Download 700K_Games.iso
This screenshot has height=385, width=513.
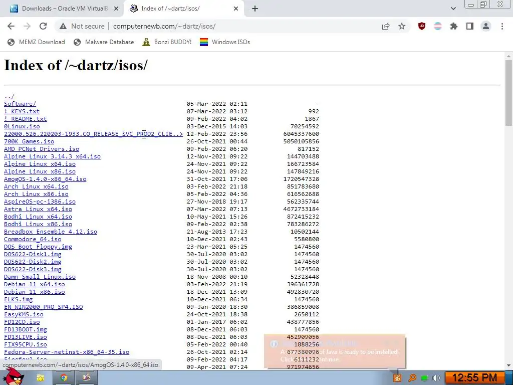point(29,141)
